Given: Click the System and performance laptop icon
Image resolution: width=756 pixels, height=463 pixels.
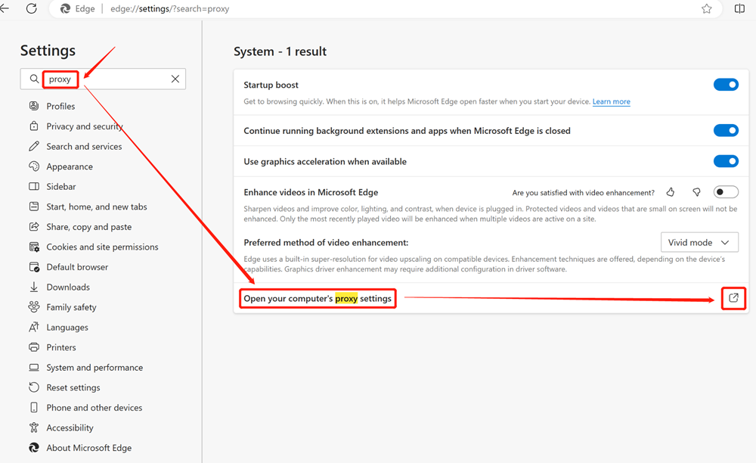Looking at the screenshot, I should pos(34,368).
